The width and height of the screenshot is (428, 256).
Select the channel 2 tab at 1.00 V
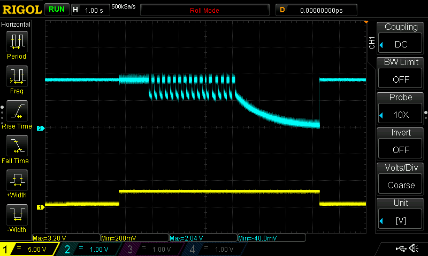(x=89, y=249)
